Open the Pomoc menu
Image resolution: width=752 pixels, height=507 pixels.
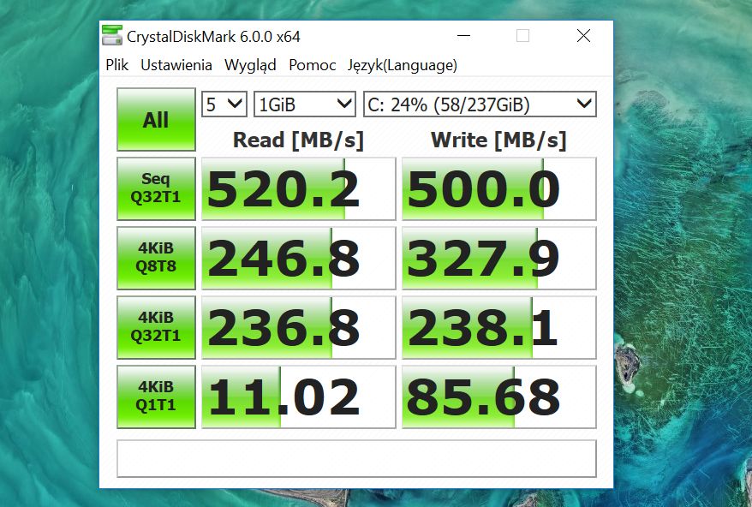tap(313, 65)
